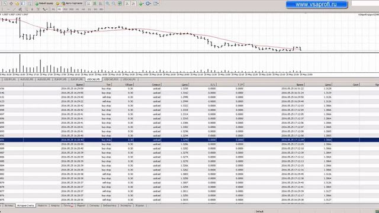Open the Библиотека terminal tab
This screenshot has width=379, height=213.
pos(110,205)
